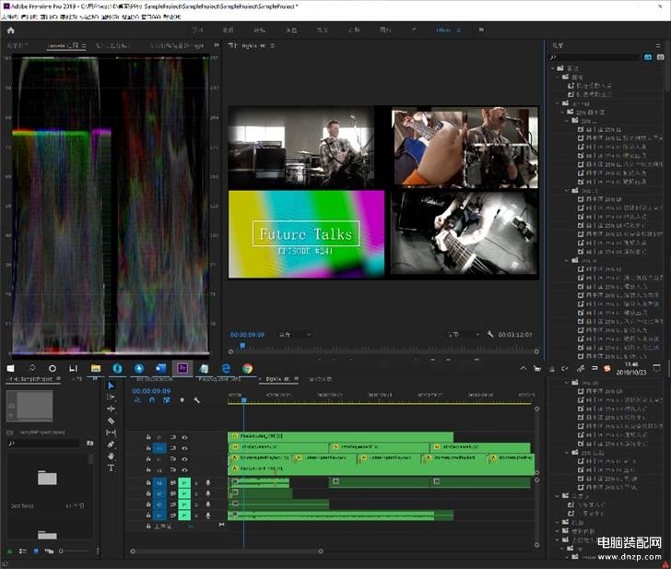Select the Razor tool

pyautogui.click(x=112, y=421)
